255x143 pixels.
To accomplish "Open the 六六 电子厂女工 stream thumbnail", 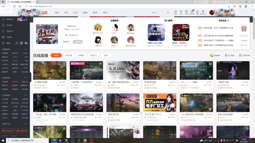I will [160, 103].
